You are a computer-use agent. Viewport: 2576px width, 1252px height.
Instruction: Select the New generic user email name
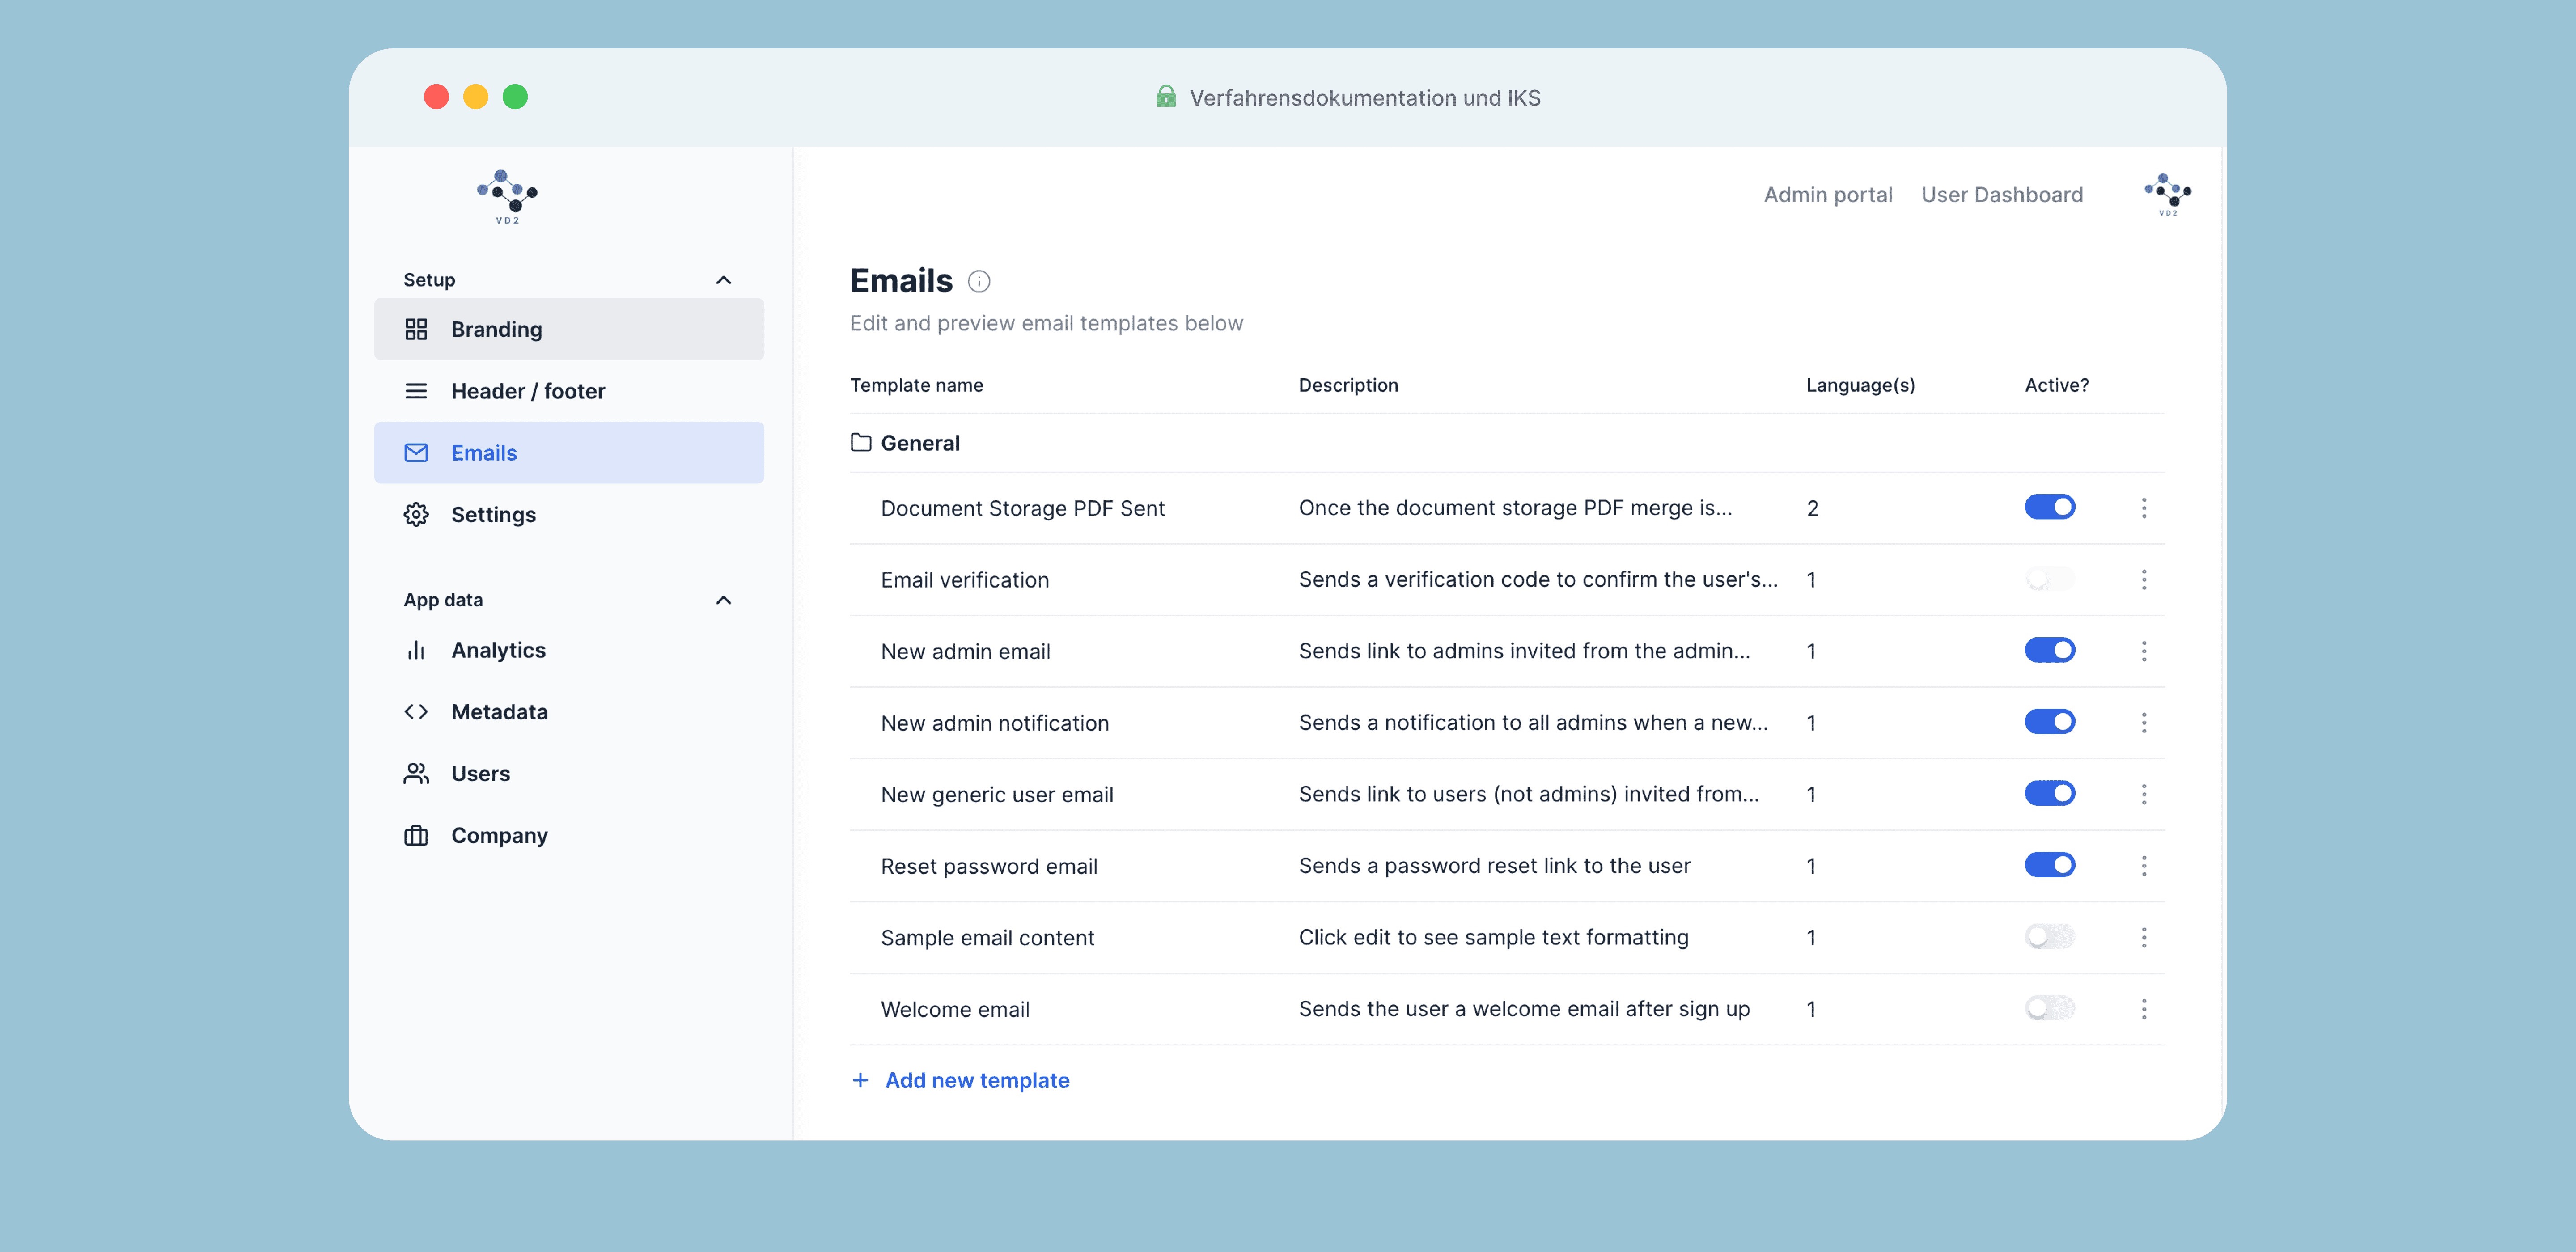coord(997,794)
